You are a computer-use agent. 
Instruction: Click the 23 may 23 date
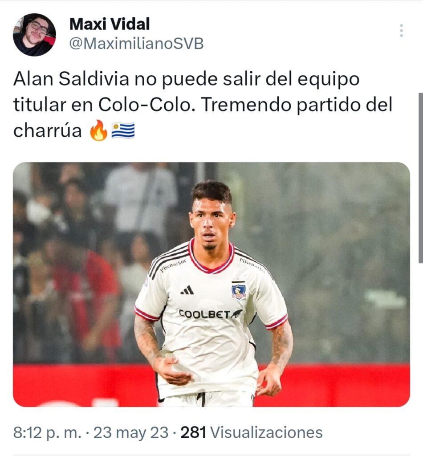[x=131, y=432]
